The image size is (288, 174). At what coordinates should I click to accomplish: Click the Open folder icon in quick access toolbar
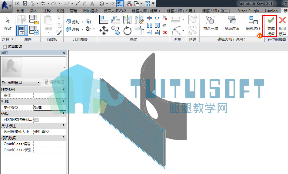[18, 4]
